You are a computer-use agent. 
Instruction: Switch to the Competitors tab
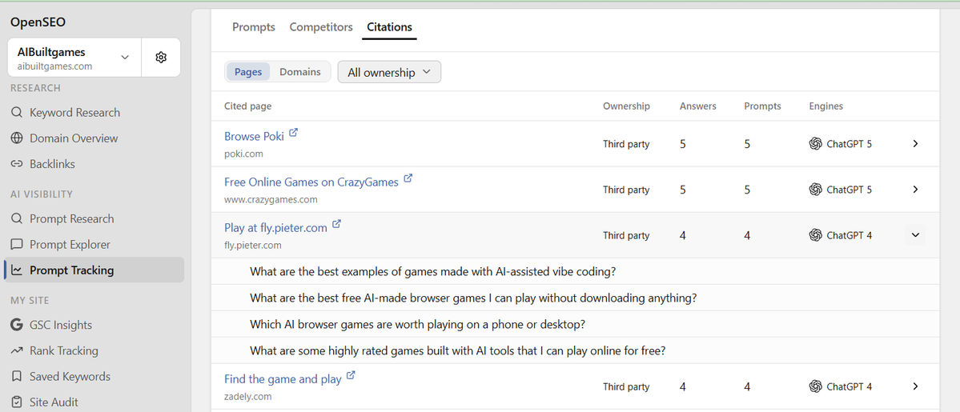pyautogui.click(x=321, y=27)
